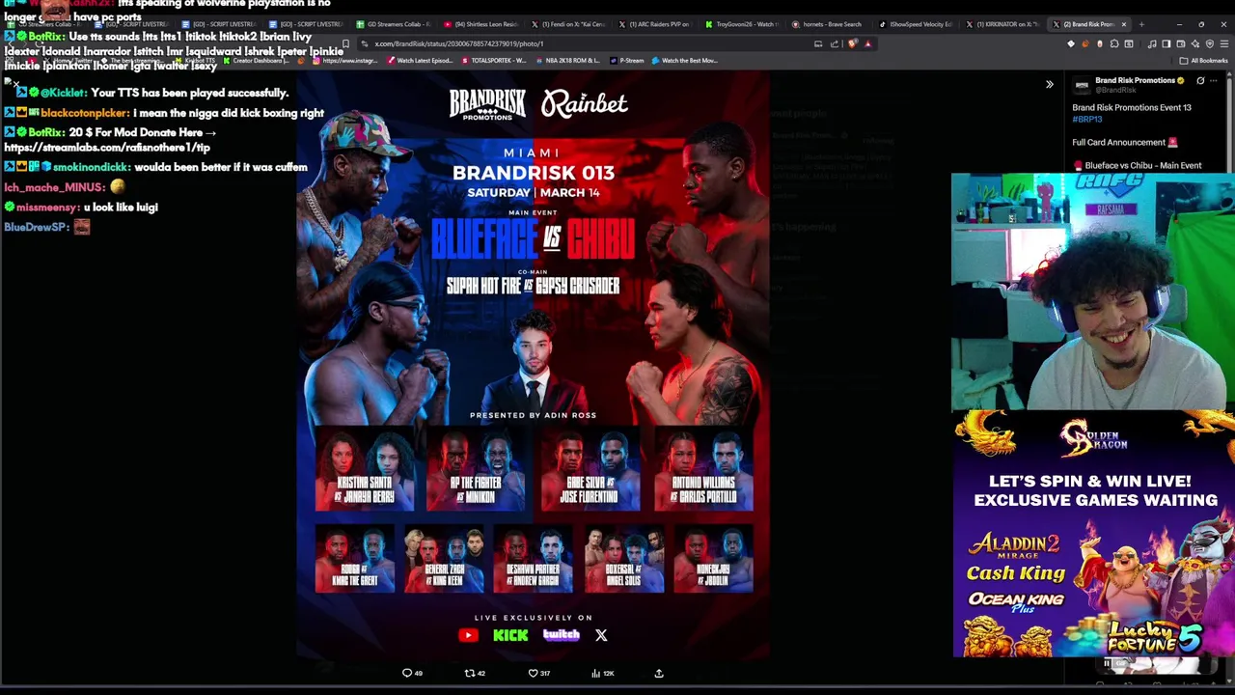Click the Golden Dragon ad banner logo
The width and height of the screenshot is (1235, 695).
click(x=1094, y=439)
